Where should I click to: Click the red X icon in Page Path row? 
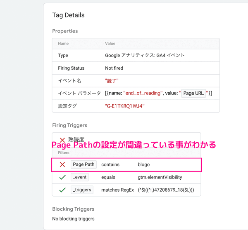point(62,164)
